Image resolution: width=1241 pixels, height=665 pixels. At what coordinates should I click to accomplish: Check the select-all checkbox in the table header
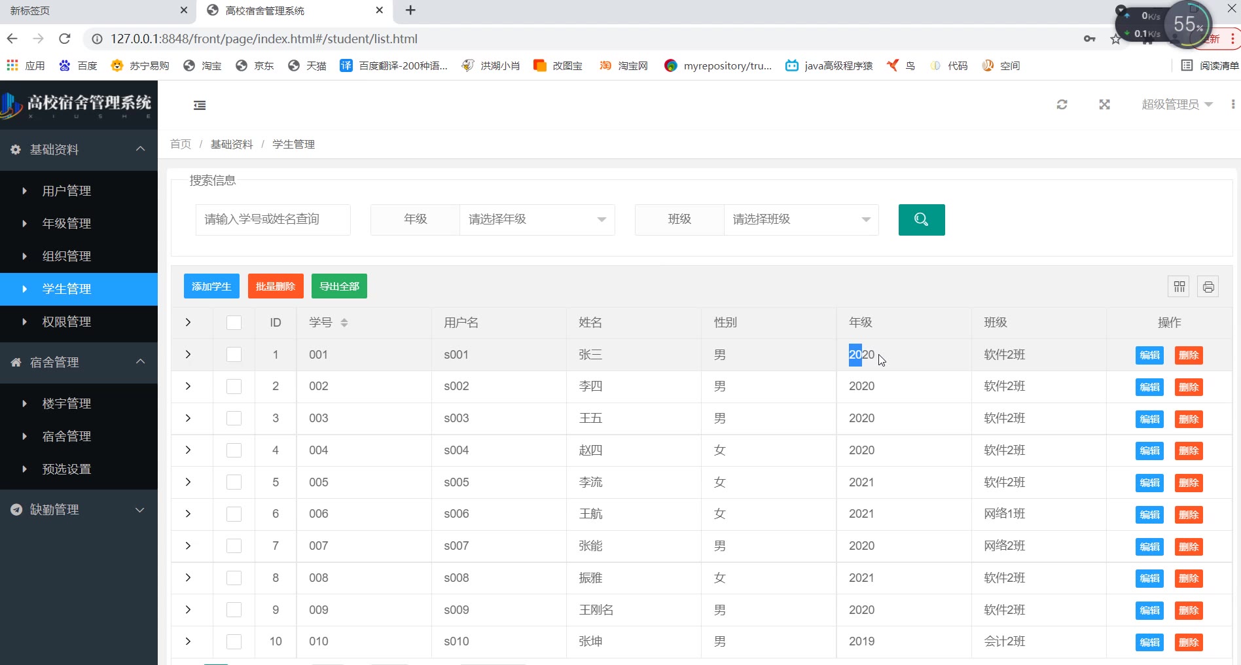coord(234,323)
